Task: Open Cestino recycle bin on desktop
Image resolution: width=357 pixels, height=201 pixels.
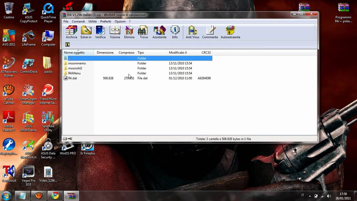Action: (x=9, y=11)
